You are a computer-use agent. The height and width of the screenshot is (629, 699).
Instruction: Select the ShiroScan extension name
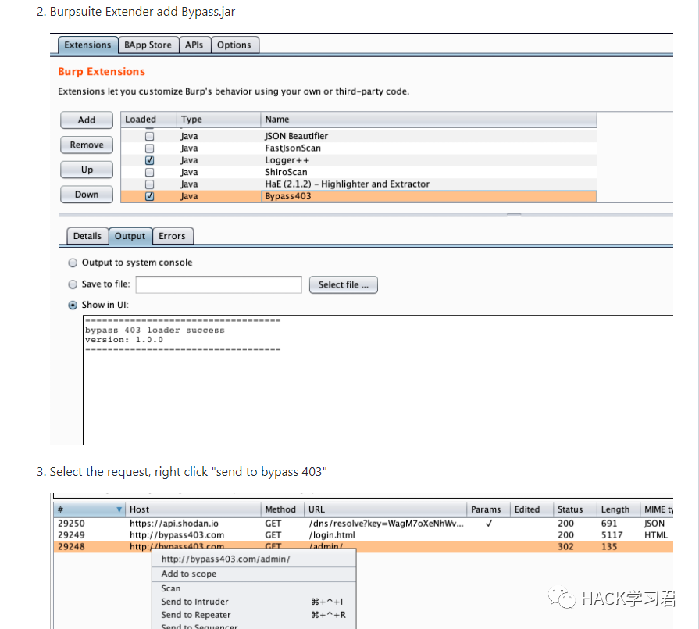tap(286, 172)
